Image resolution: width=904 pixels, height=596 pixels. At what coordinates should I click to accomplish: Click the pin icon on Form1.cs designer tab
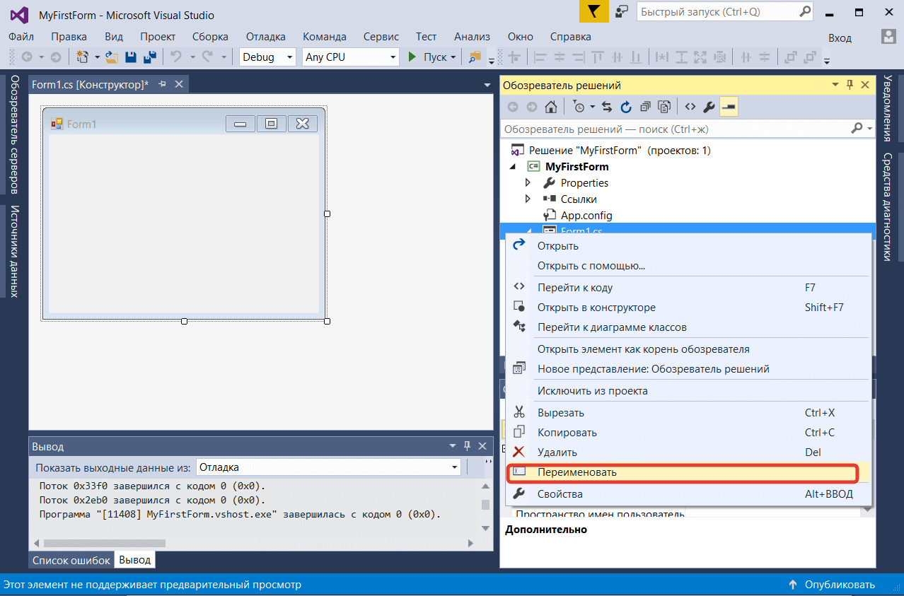163,84
